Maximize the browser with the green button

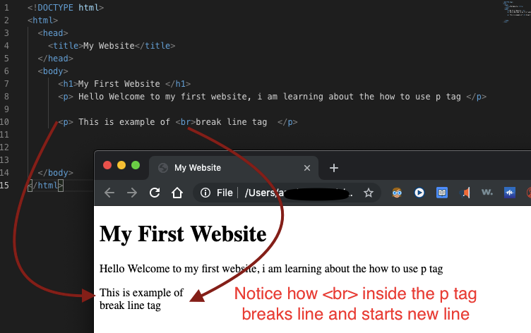(x=136, y=165)
